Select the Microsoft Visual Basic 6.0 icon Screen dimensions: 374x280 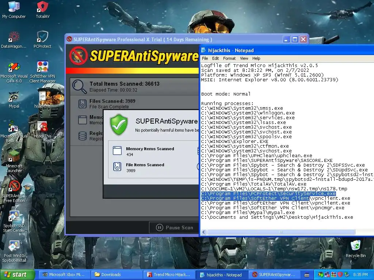[x=14, y=132]
